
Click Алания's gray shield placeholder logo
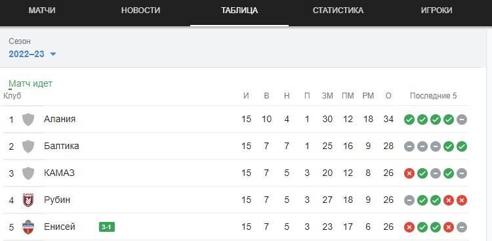tap(28, 120)
